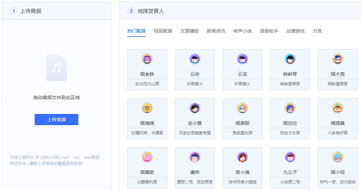Select the 娱佩奇 voice avatar
Screen dimensions: 361x190
pos(147,157)
